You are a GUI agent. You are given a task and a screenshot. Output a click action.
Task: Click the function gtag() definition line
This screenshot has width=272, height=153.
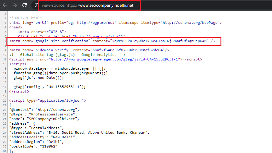(x=60, y=73)
